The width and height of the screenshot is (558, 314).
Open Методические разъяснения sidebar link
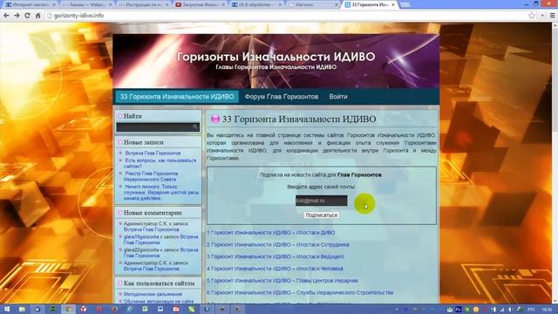click(153, 294)
